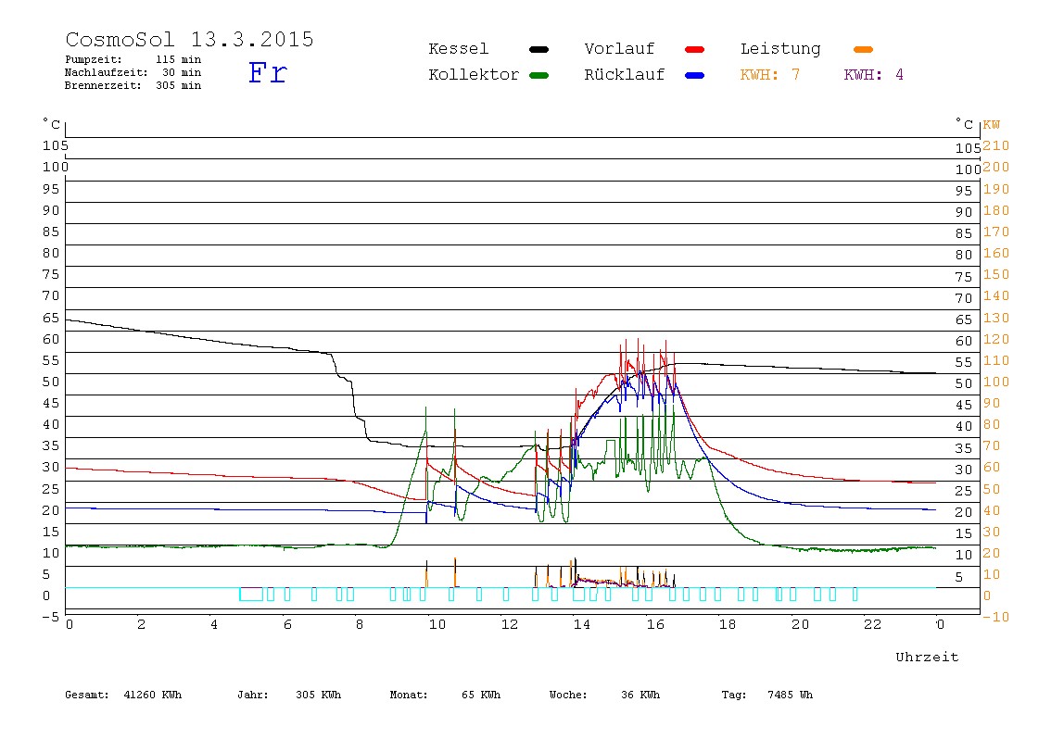Screen dimensions: 1064x752
Task: Click the '100' value on orange KW axis
Action: pyautogui.click(x=995, y=382)
